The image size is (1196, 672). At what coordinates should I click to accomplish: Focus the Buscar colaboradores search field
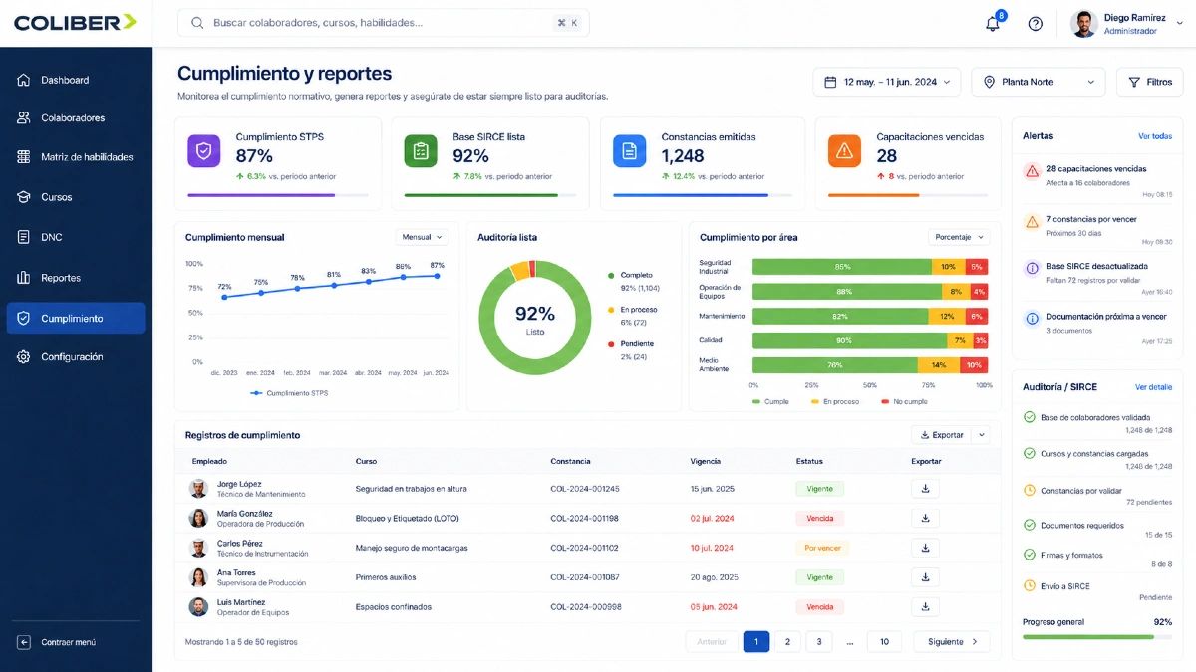coord(384,23)
